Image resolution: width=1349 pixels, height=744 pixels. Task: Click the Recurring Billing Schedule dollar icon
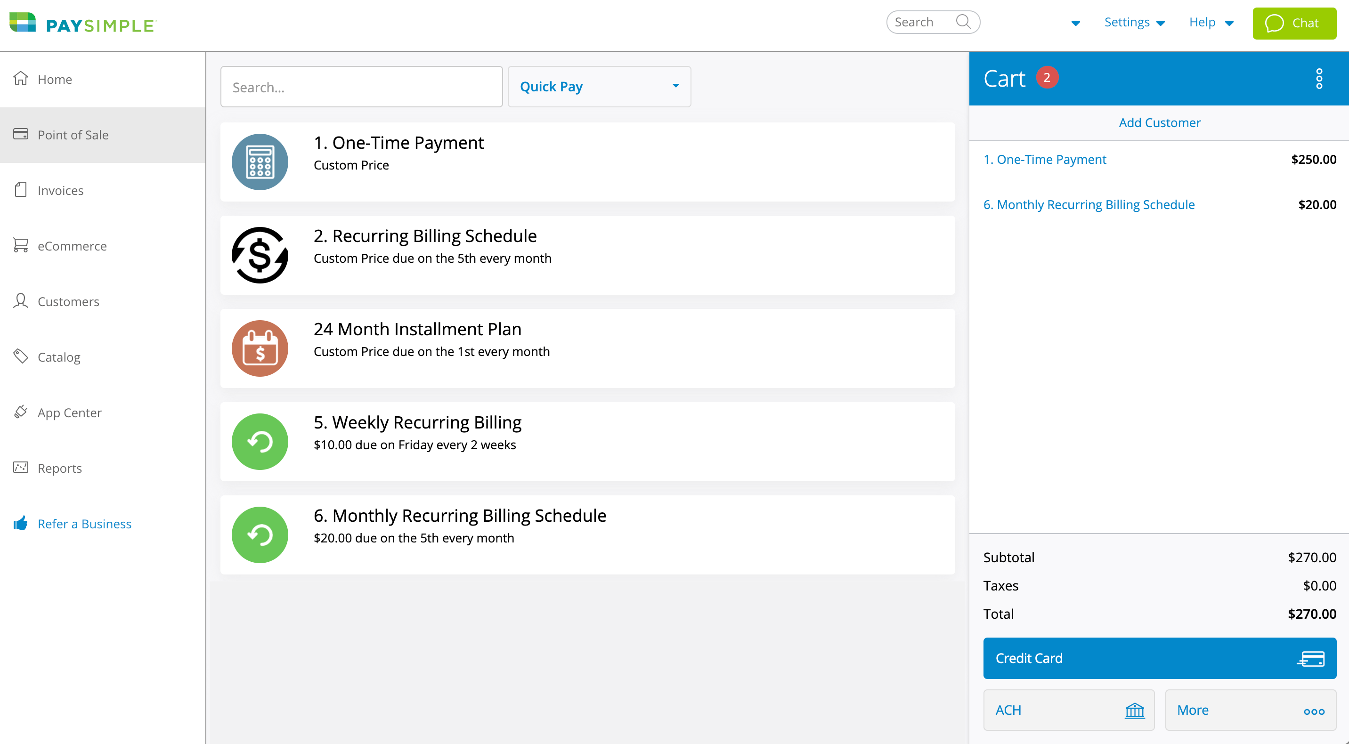pyautogui.click(x=260, y=255)
